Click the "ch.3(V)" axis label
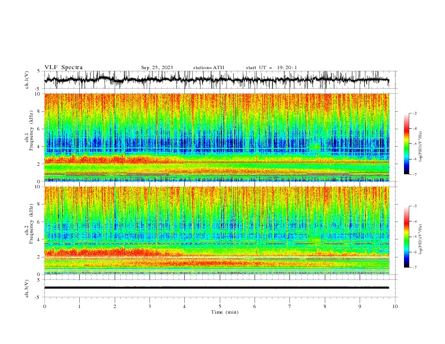The height and width of the screenshot is (344, 445). click(x=27, y=288)
